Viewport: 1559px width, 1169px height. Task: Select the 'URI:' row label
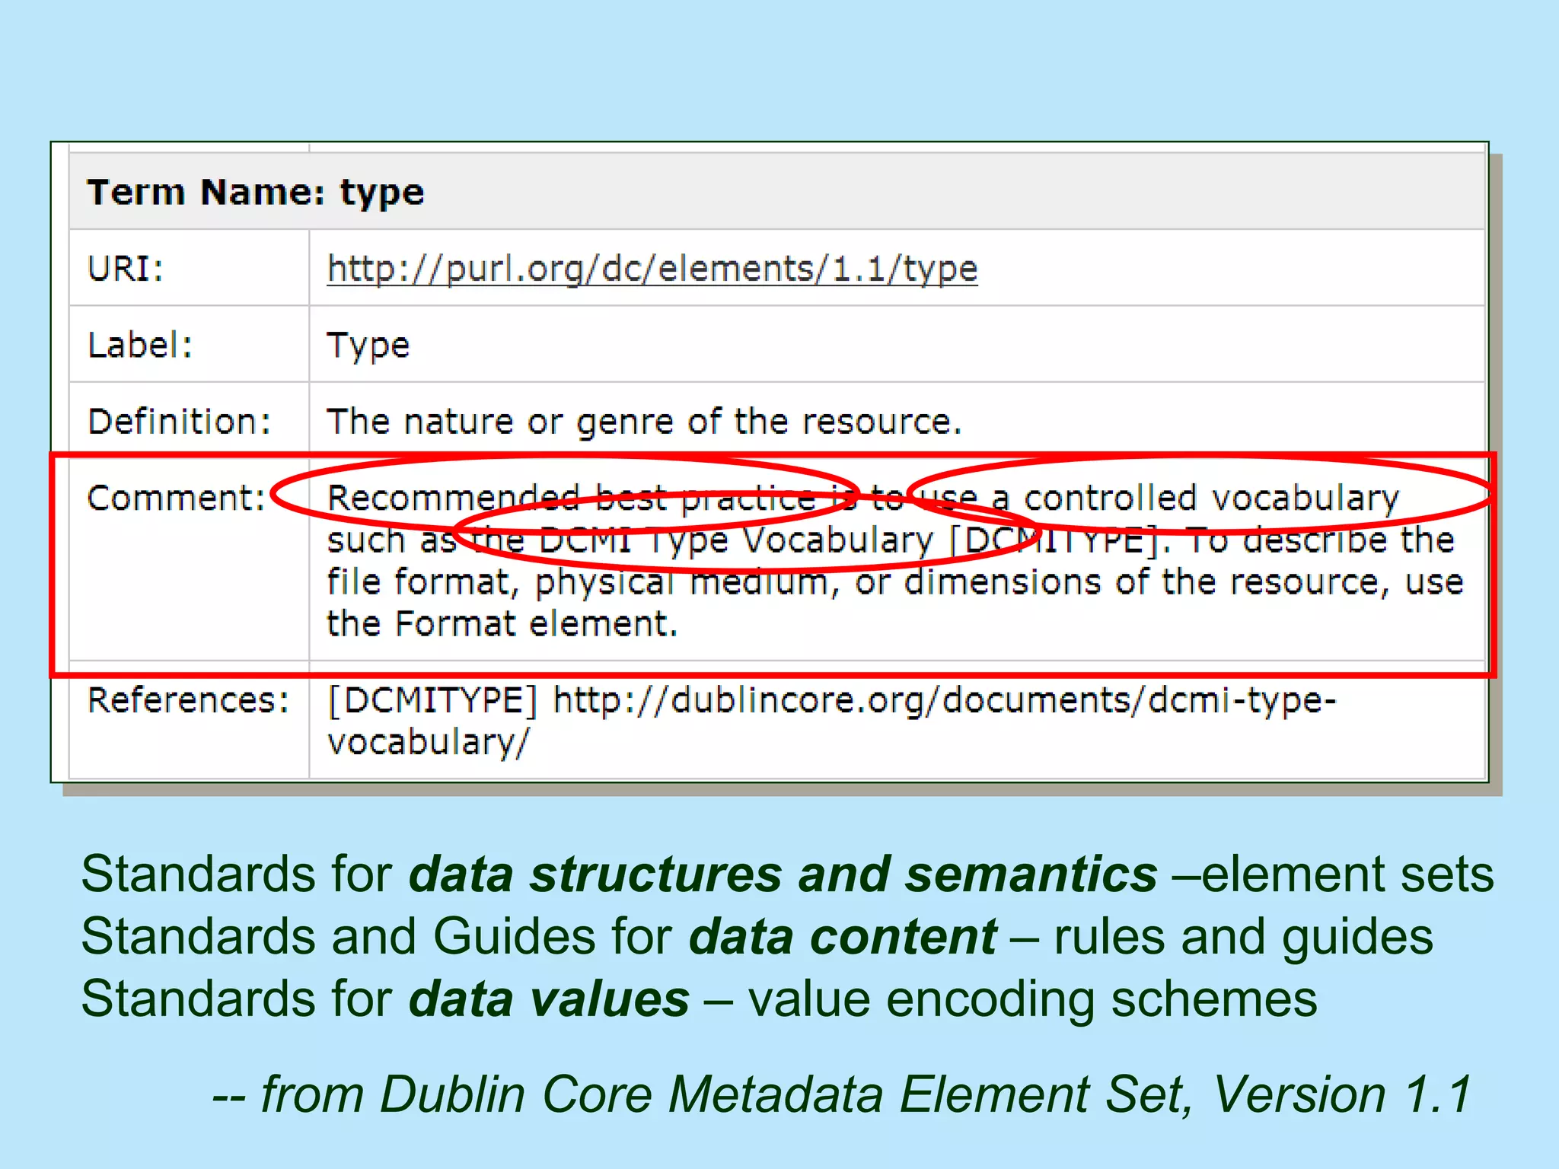click(x=126, y=269)
